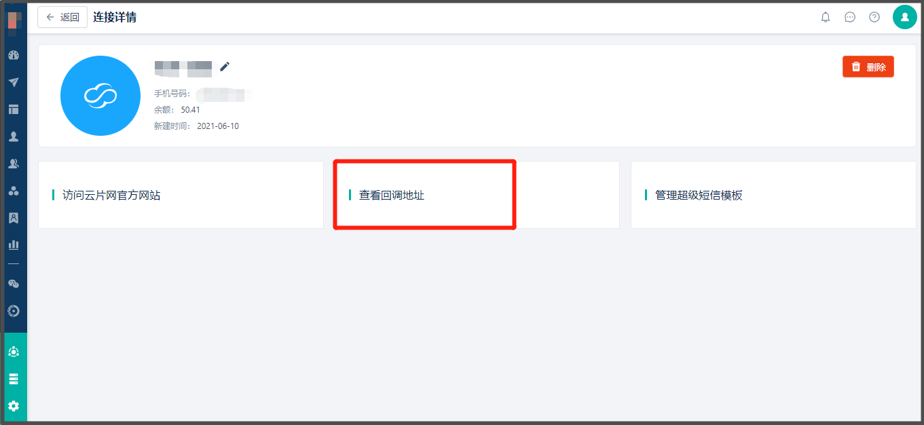Open the settings gear at sidebar bottom
Viewport: 924px width, 425px height.
click(14, 406)
